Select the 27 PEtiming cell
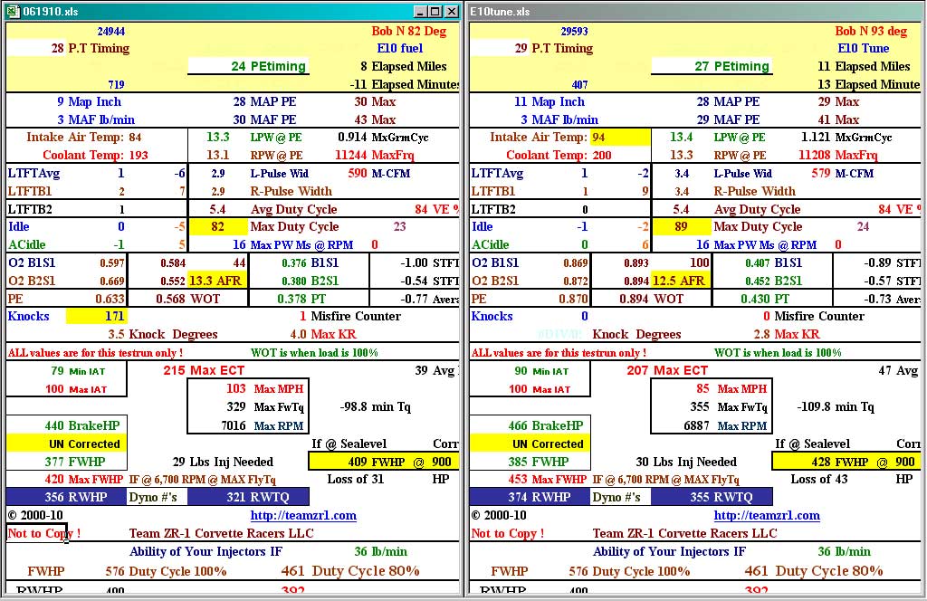The height and width of the screenshot is (601, 927). pyautogui.click(x=712, y=66)
